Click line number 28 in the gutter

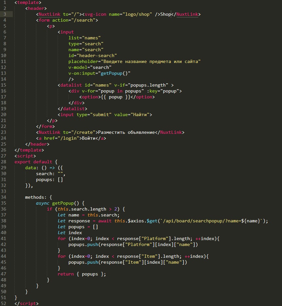(4, 162)
